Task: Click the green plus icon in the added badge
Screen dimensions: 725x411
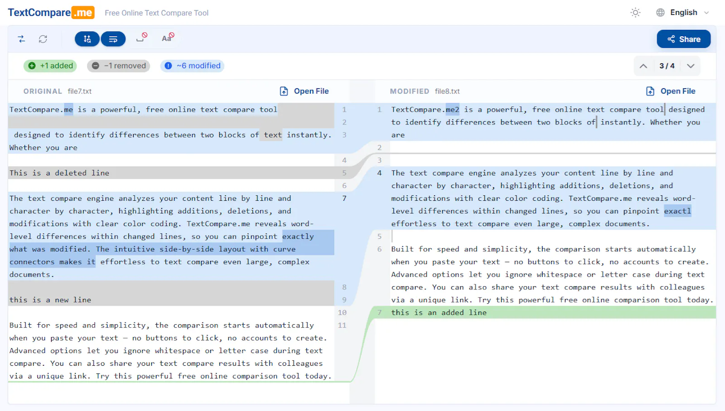Action: point(32,66)
